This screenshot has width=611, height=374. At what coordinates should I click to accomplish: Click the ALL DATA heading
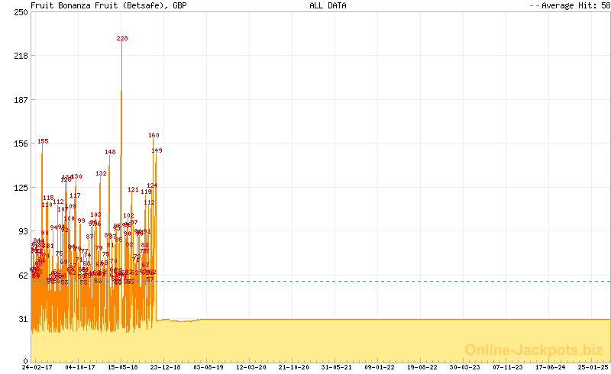328,5
